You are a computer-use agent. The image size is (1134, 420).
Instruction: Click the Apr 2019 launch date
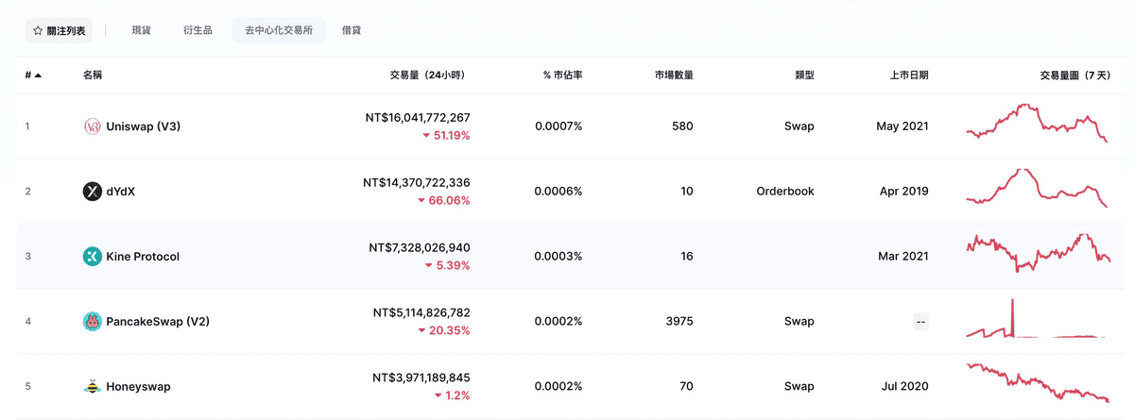pos(903,192)
